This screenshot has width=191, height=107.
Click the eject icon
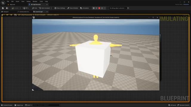tap(102, 8)
